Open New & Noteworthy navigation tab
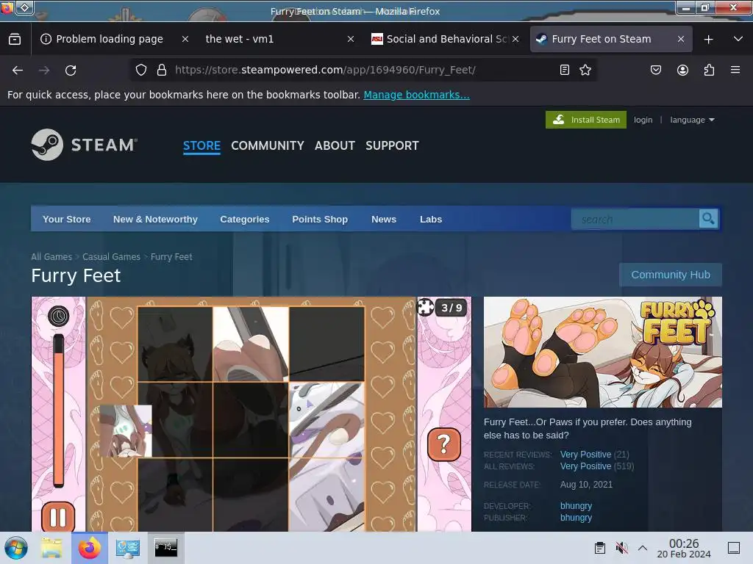 (155, 219)
